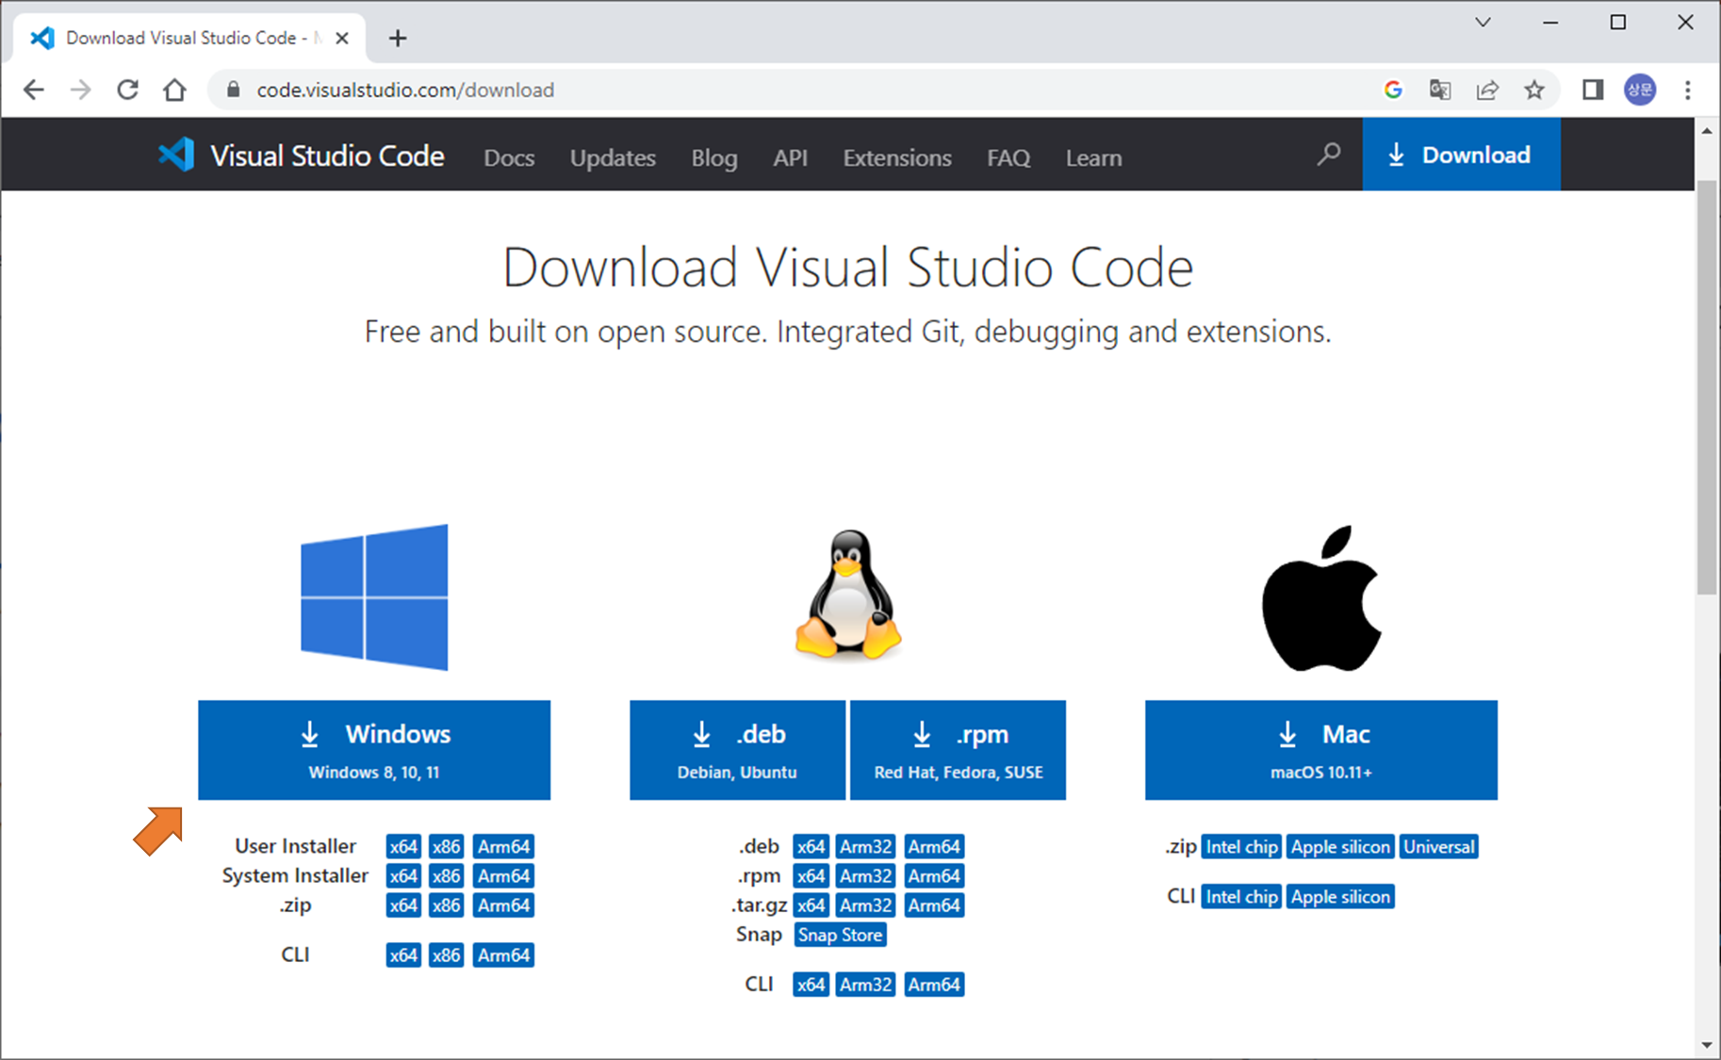Select User Installer Arm64 link

click(x=503, y=846)
